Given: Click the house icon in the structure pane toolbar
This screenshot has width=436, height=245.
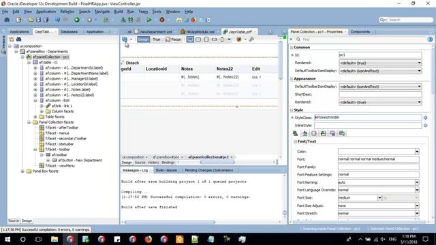Looking at the screenshot, I should 12,39.
